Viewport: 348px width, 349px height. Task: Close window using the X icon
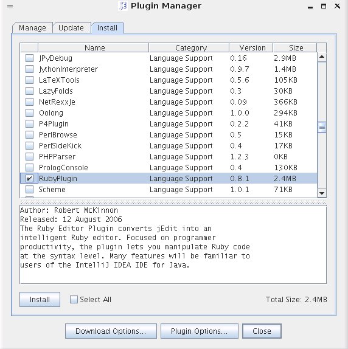337,6
